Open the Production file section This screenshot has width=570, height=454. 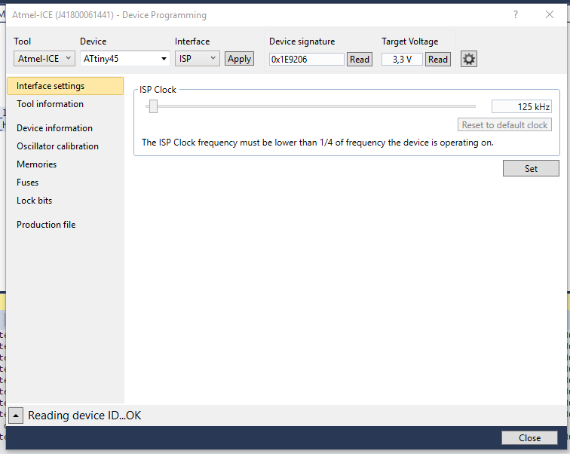pyautogui.click(x=46, y=225)
